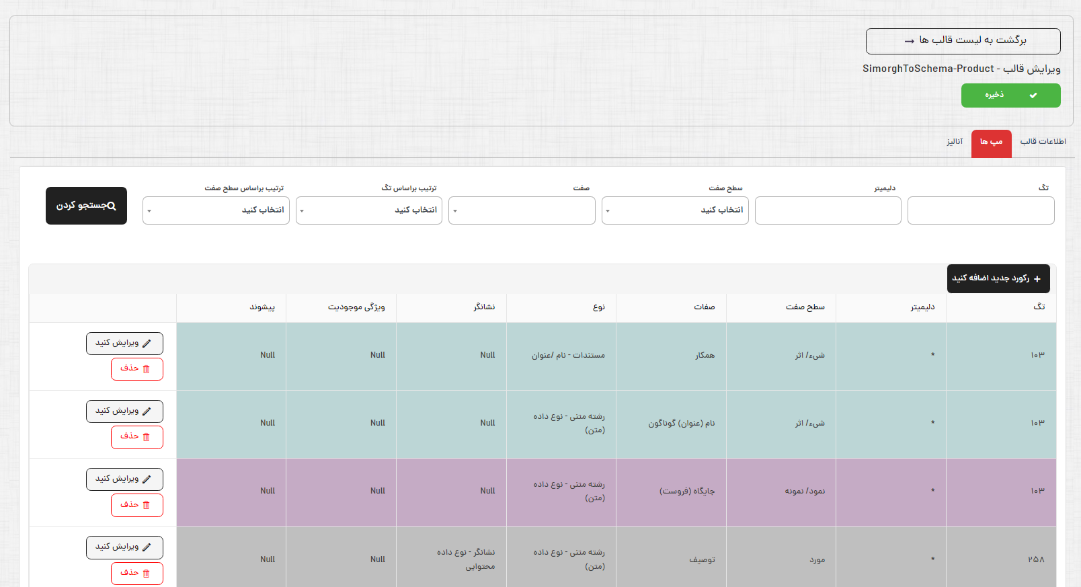This screenshot has height=587, width=1081.
Task: Expand the صفت dropdown filter
Action: click(x=522, y=210)
